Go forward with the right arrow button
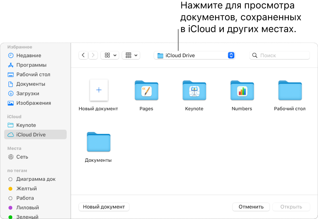318x219 pixels. coord(93,55)
